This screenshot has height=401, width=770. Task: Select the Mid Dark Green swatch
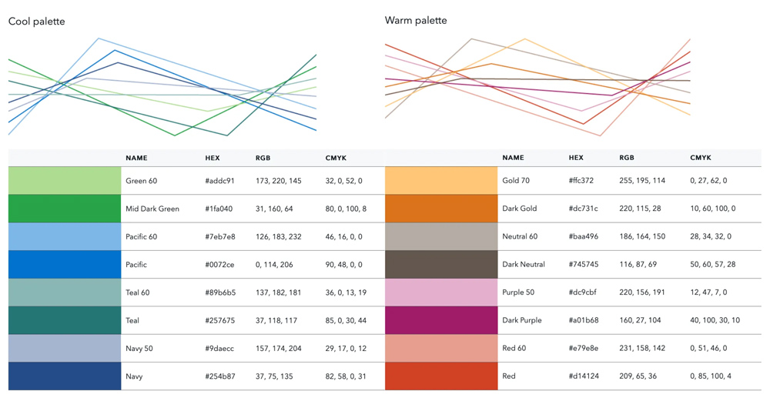[x=65, y=209]
